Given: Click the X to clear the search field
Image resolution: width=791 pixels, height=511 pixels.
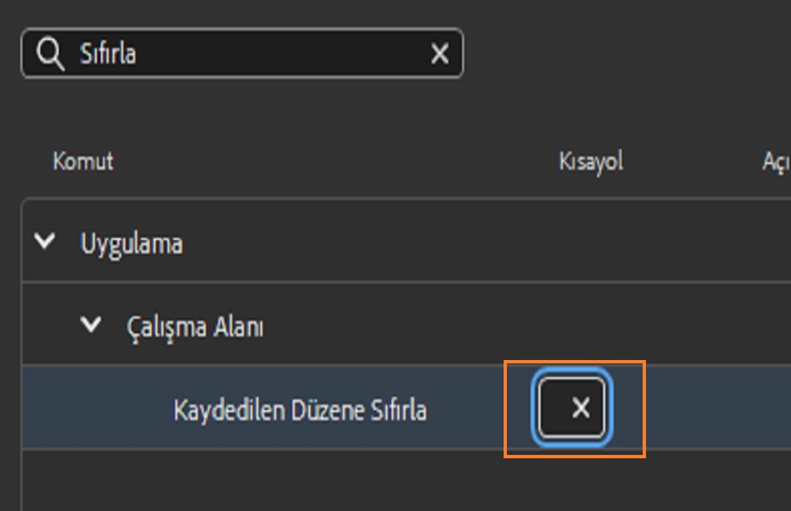Looking at the screenshot, I should tap(439, 53).
